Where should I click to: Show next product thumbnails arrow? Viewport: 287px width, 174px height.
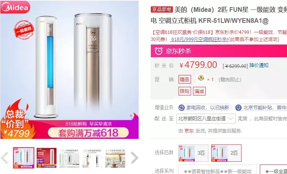[134, 157]
